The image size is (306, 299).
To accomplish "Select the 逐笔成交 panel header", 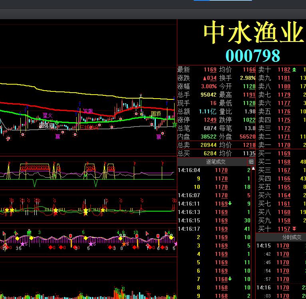I will (x=216, y=162).
